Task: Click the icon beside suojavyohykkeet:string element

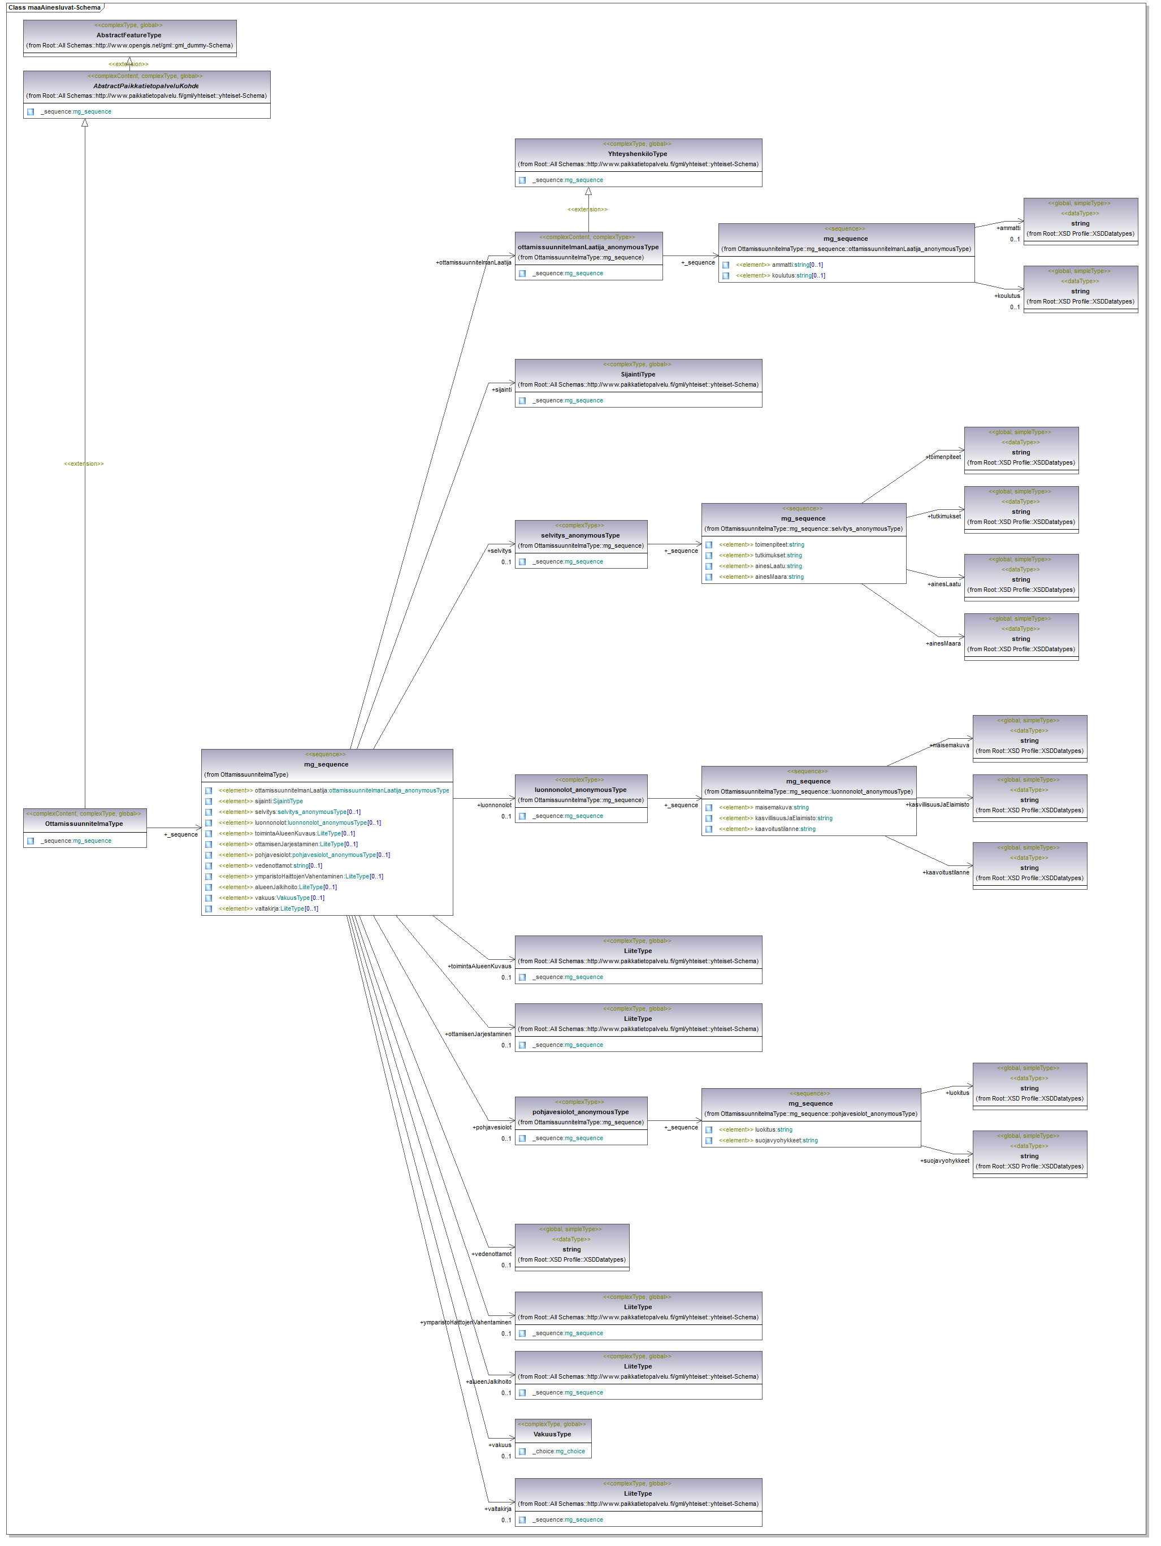Action: [x=709, y=1140]
